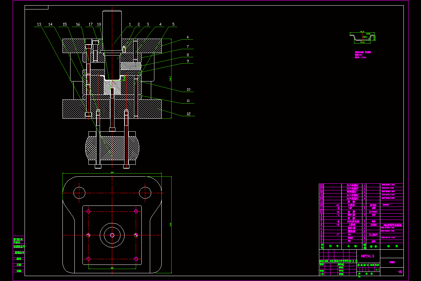Click balloon number 5 above the section view
The height and width of the screenshot is (281, 421).
click(x=173, y=25)
